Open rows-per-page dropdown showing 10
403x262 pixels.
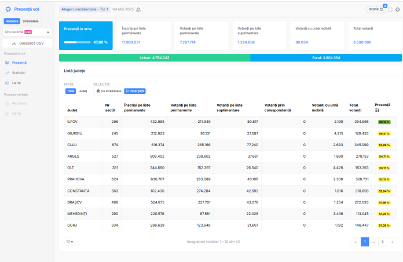[x=69, y=242]
